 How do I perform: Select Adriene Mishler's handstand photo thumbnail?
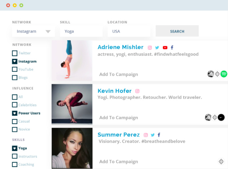tap(72, 61)
